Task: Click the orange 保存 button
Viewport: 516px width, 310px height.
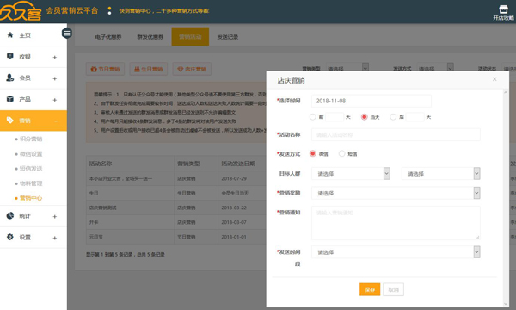Action: tap(370, 289)
